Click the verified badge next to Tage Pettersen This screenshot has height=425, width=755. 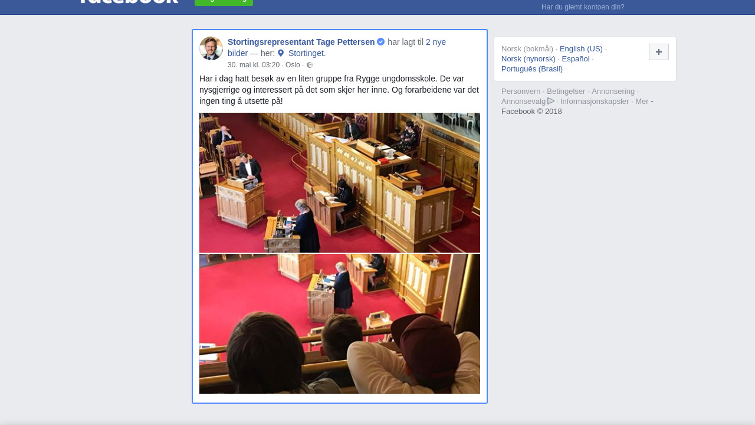[x=381, y=42]
